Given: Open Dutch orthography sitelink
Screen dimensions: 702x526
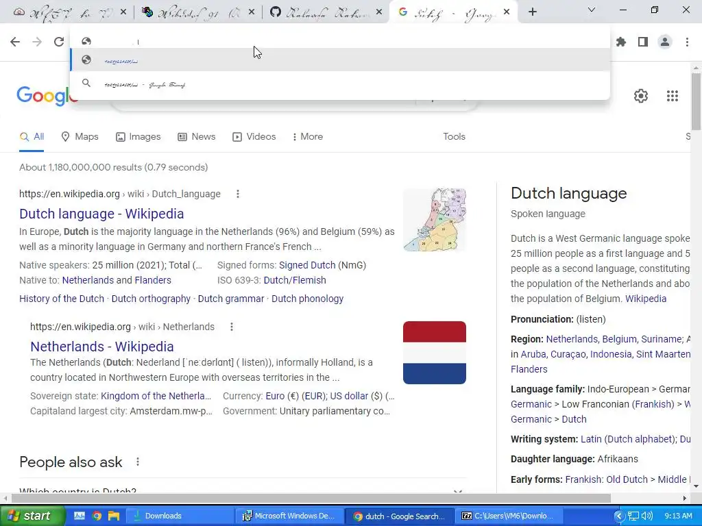Looking at the screenshot, I should (151, 299).
